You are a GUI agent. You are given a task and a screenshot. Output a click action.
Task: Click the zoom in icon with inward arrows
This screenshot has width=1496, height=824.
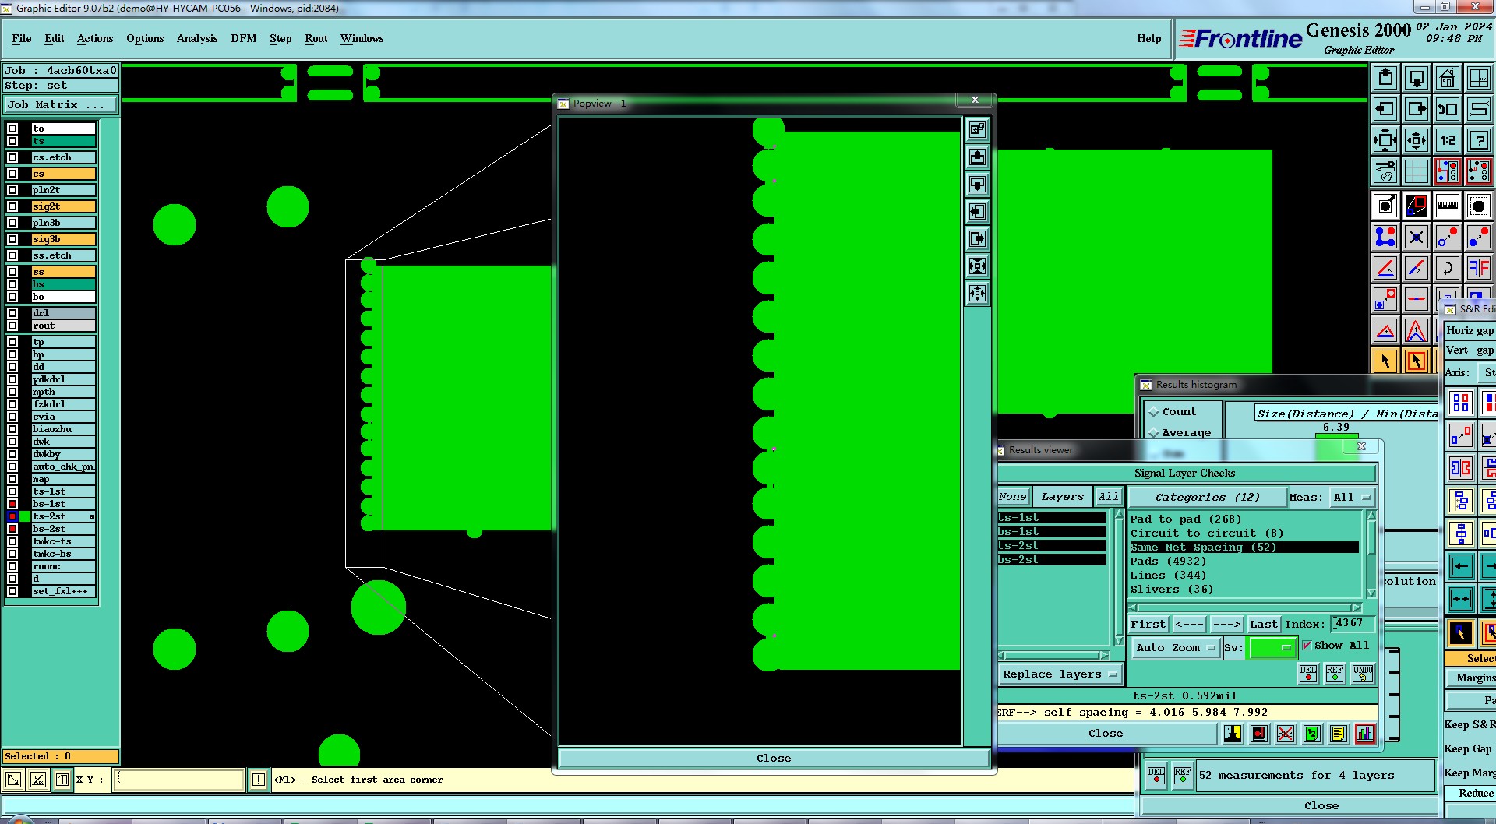pyautogui.click(x=1385, y=140)
